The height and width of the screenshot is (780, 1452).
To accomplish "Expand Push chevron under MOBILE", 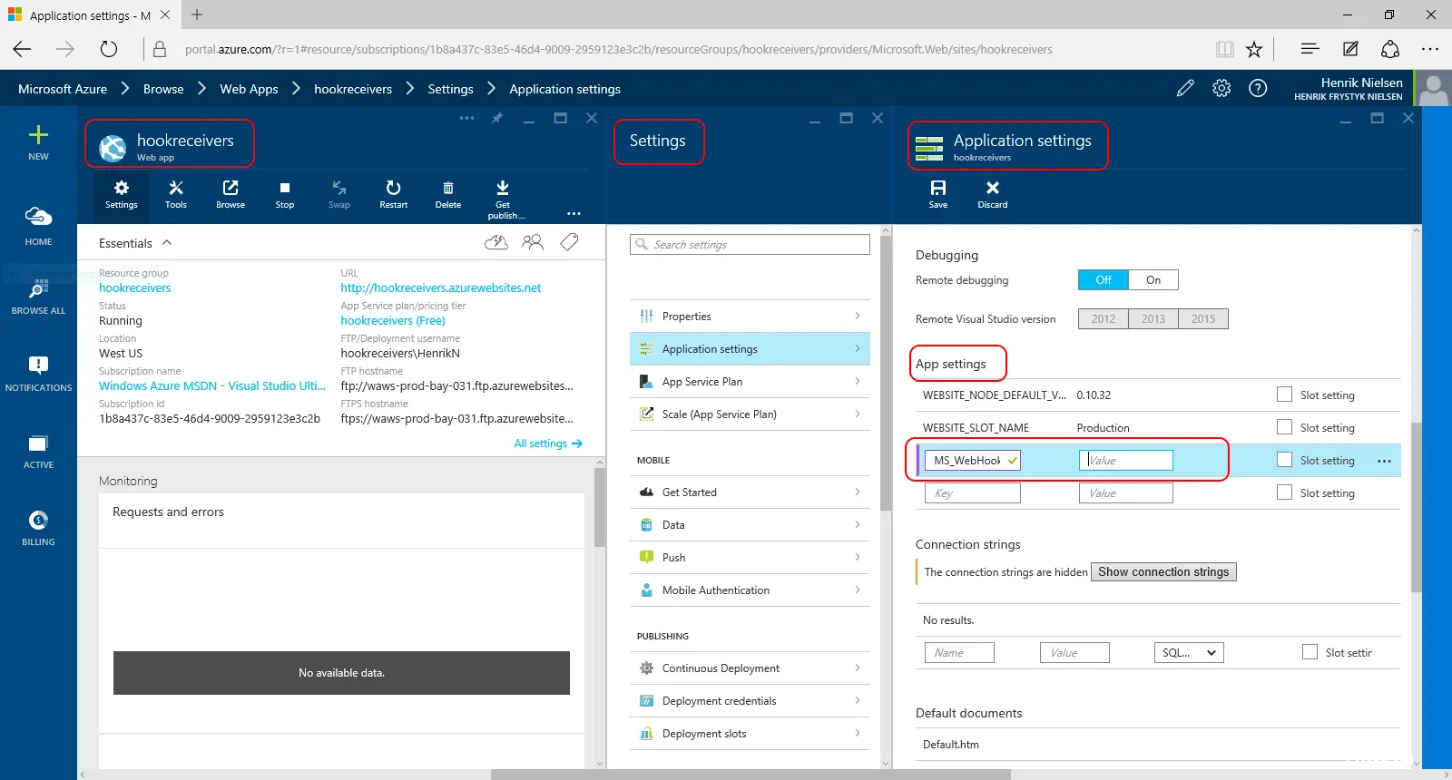I will click(858, 557).
